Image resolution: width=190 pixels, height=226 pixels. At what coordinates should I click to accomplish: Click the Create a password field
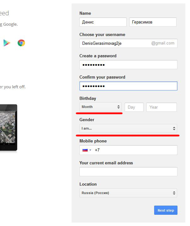128,64
